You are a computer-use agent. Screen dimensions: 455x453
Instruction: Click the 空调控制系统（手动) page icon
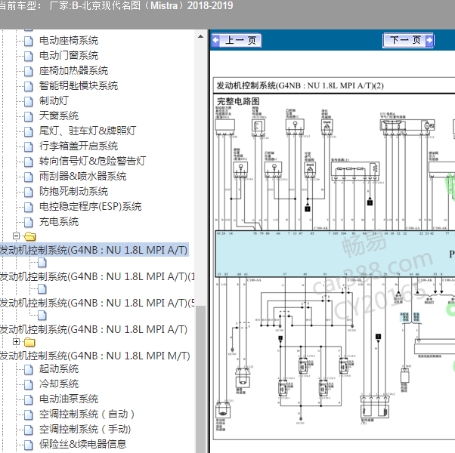point(29,430)
